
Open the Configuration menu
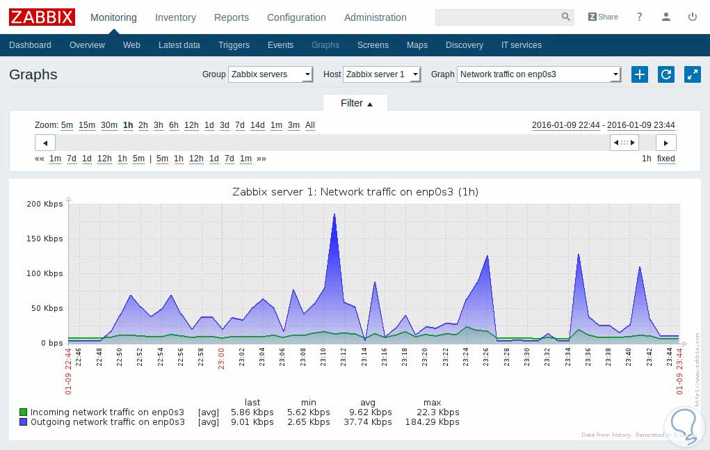pyautogui.click(x=296, y=17)
